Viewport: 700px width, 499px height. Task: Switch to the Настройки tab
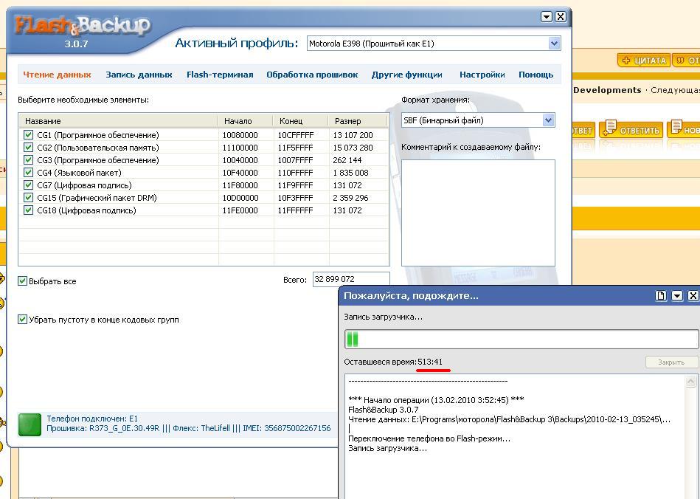(x=482, y=75)
